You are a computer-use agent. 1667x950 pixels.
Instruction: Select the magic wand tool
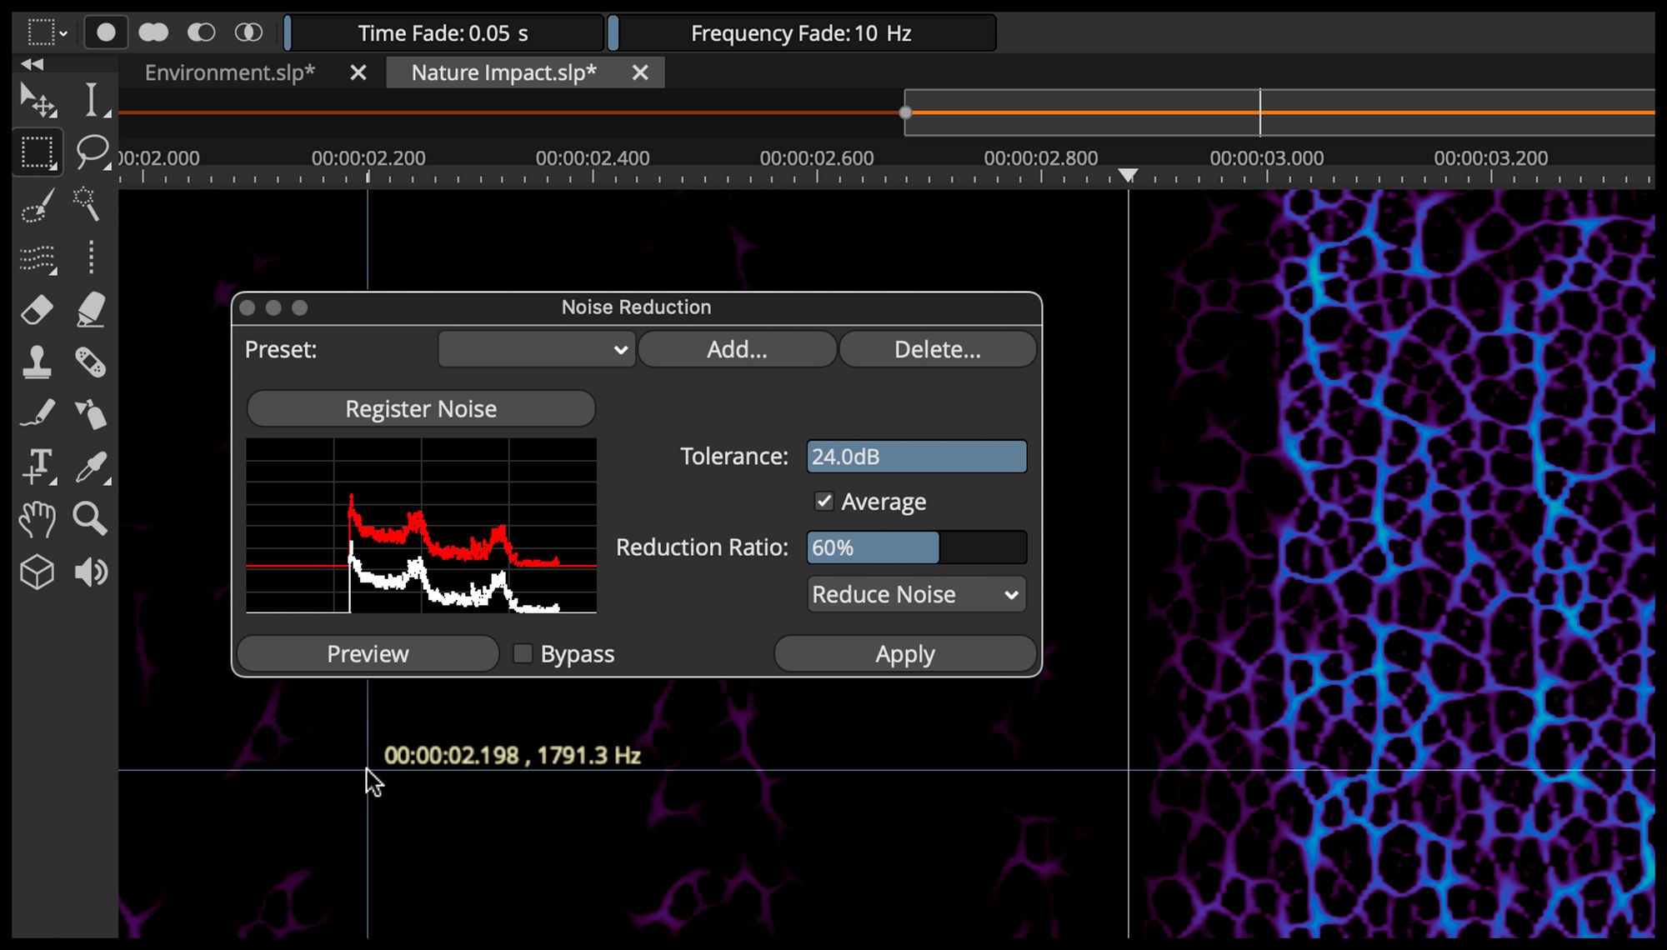[x=87, y=204]
